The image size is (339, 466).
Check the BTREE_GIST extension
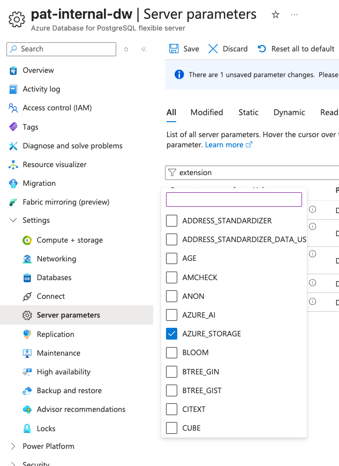click(171, 390)
